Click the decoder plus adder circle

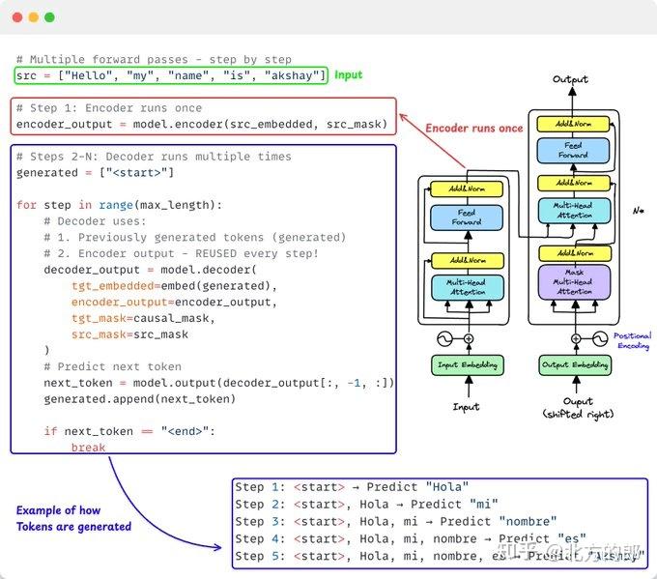tap(576, 338)
